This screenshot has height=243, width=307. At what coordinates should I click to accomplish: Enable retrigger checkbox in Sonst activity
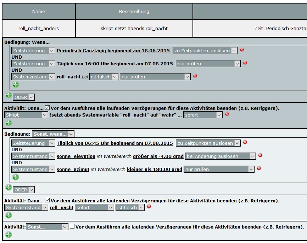pos(72,226)
